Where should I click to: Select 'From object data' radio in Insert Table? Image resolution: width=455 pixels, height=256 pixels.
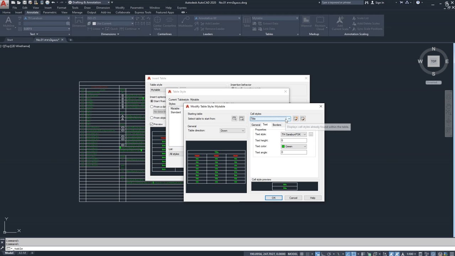point(152,118)
